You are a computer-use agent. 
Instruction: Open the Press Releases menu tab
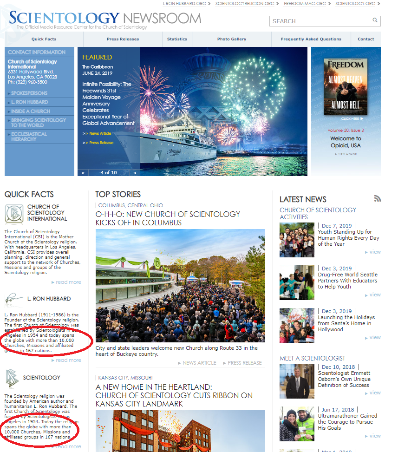pos(123,39)
